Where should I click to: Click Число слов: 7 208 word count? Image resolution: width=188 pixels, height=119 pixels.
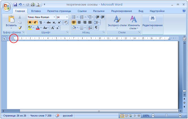(x=41, y=116)
